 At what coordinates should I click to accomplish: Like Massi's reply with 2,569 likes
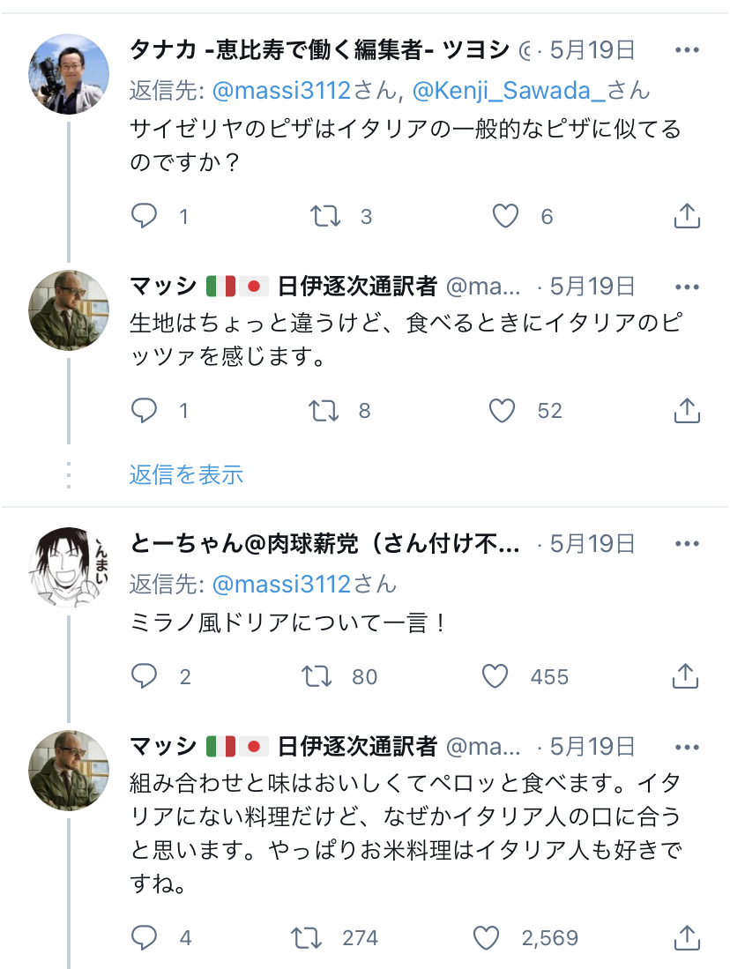486,937
